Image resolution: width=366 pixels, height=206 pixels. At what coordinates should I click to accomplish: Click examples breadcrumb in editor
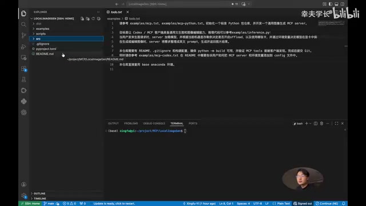pyautogui.click(x=114, y=18)
